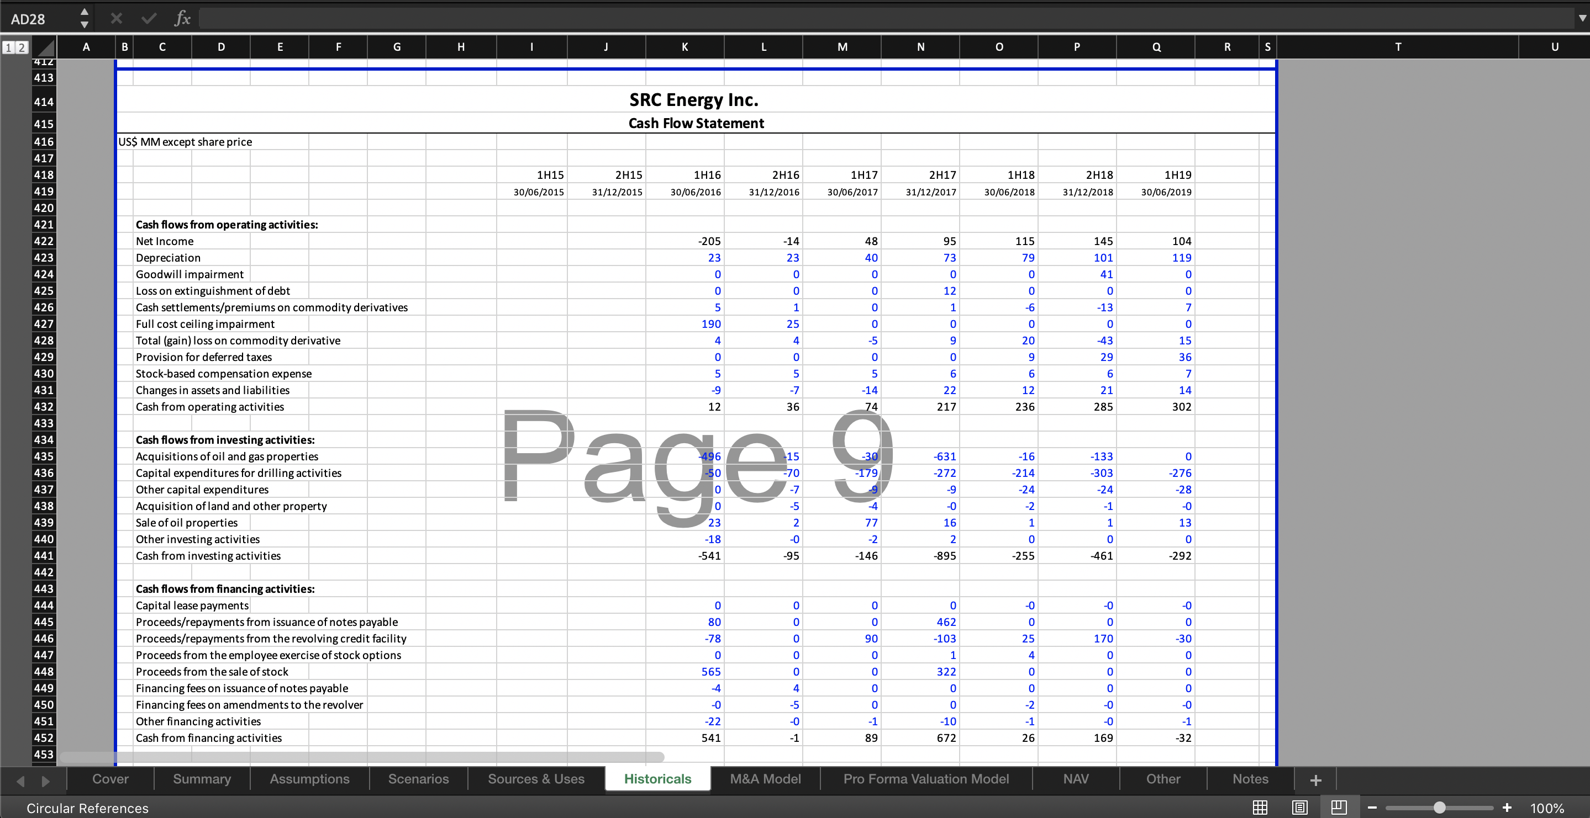Click into the formula bar input

886,19
